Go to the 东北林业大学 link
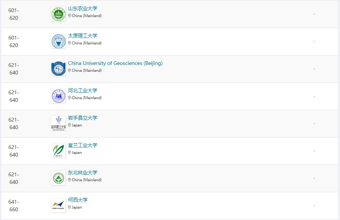The width and height of the screenshot is (340, 220). (83, 173)
